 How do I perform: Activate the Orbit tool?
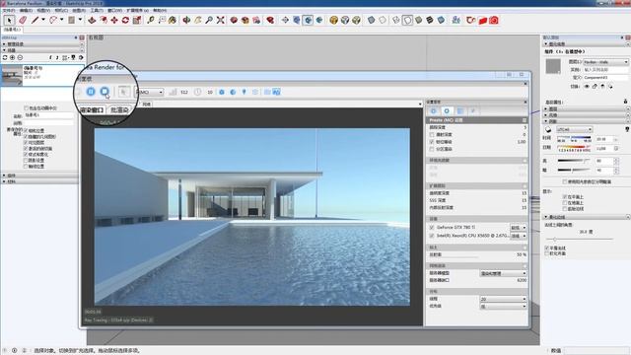(x=186, y=20)
